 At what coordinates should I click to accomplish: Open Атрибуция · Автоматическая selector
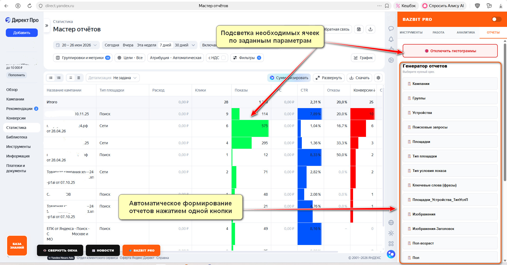[176, 58]
